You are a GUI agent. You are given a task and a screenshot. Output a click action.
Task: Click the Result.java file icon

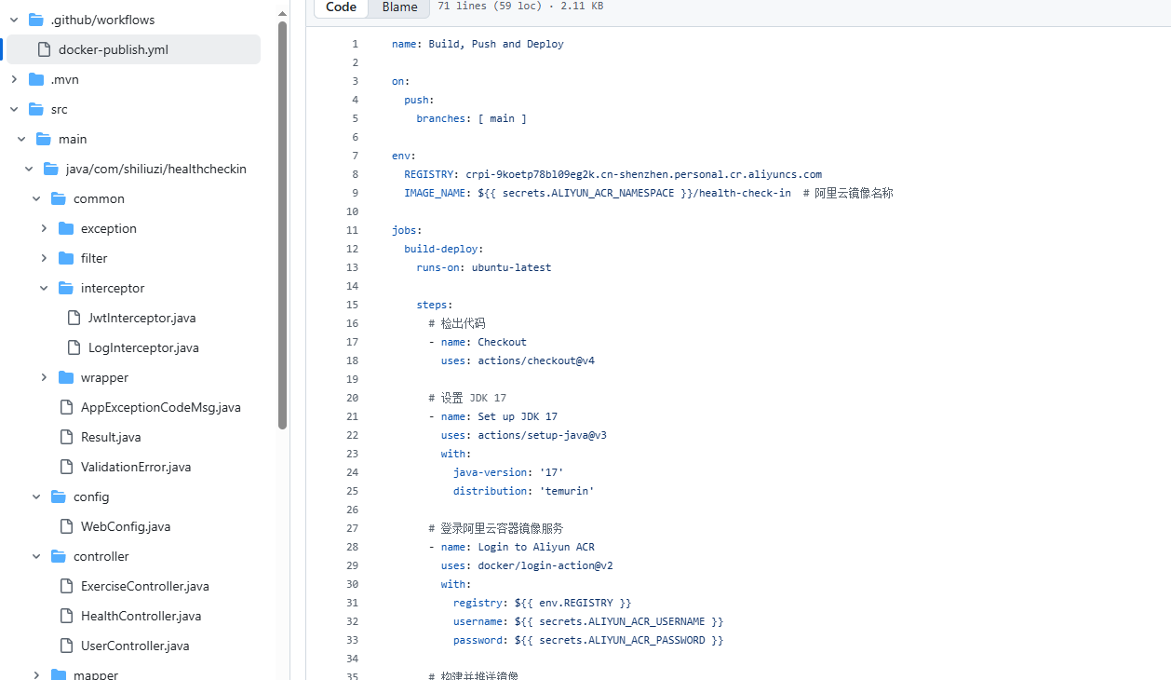tap(66, 437)
